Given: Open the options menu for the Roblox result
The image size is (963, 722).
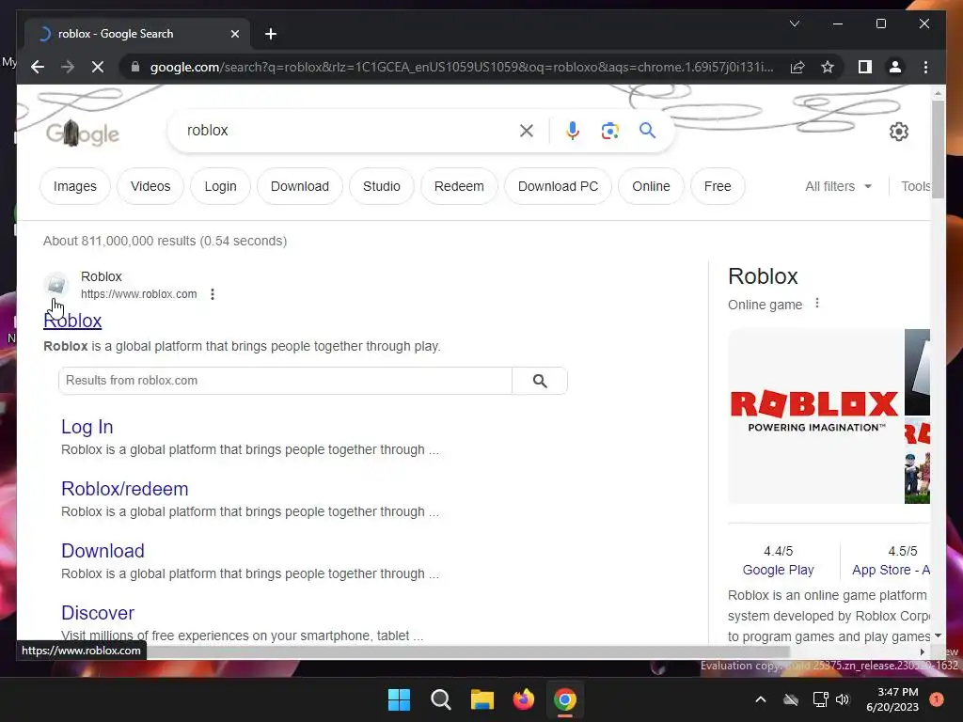Looking at the screenshot, I should (x=213, y=294).
